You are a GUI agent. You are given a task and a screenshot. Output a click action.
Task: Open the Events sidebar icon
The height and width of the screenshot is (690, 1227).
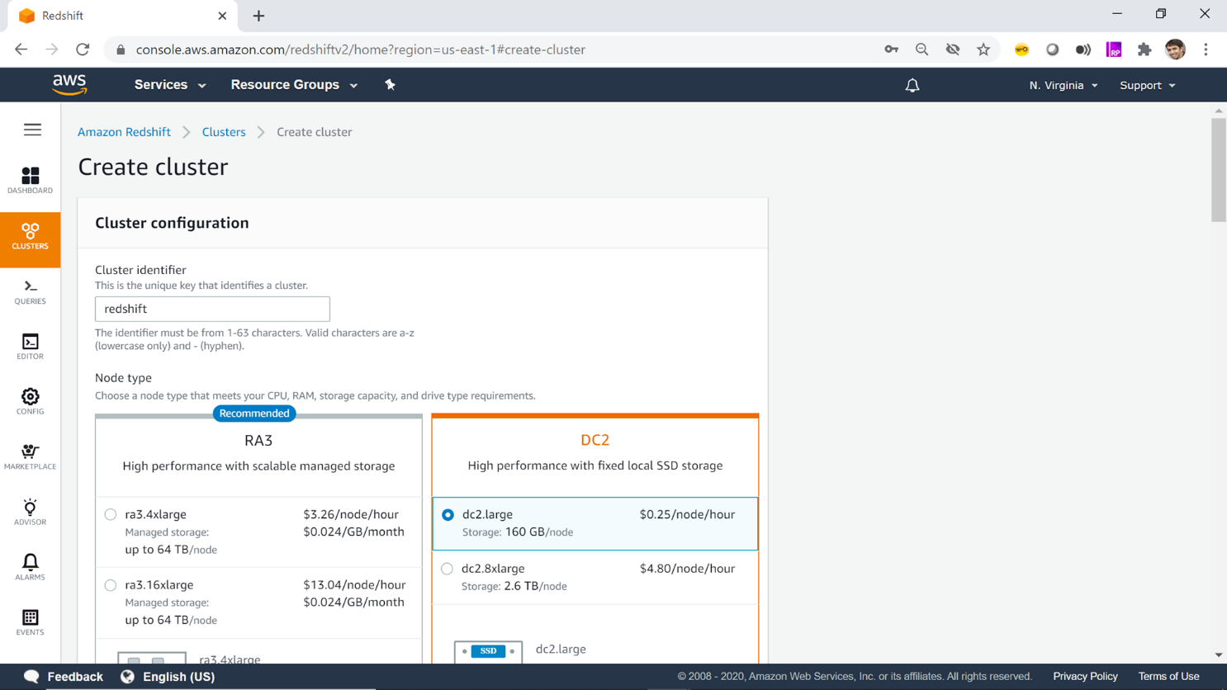click(30, 623)
